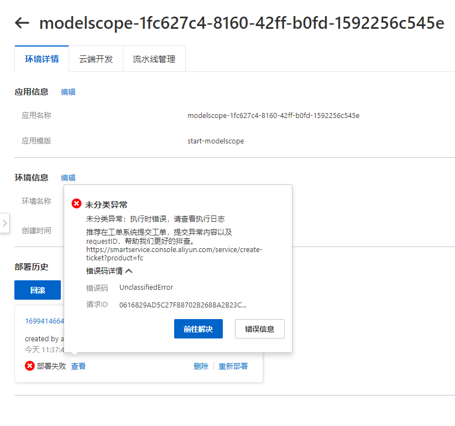The image size is (455, 426).
Task: Edit 应用信息 via 编辑 link
Action: tap(68, 92)
